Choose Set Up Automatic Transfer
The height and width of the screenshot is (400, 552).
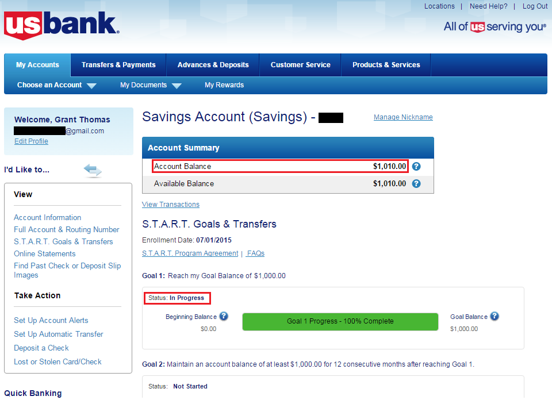tap(59, 334)
